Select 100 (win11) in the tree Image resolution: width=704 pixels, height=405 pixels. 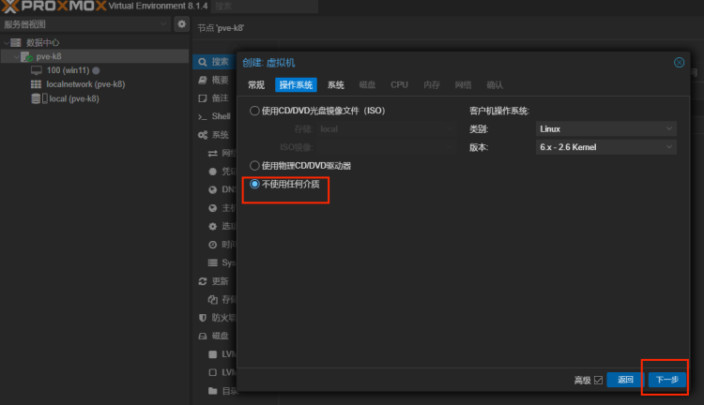[69, 70]
